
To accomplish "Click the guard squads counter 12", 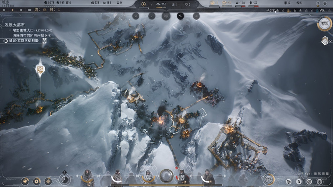I will tap(287, 3).
